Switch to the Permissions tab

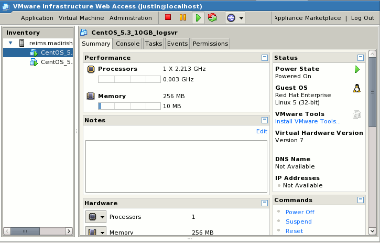(x=210, y=44)
